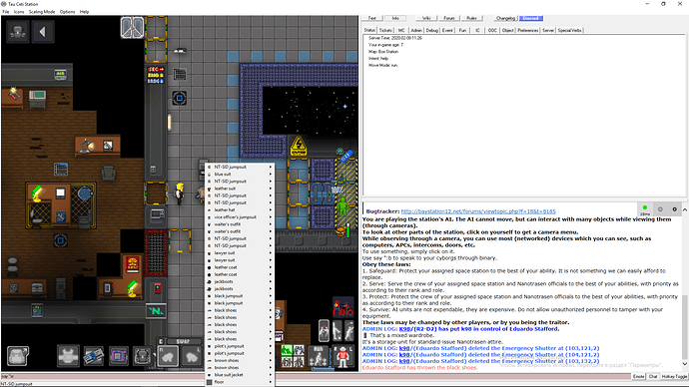This screenshot has height=387, width=689.
Task: Open the body damage zone selector doll
Action: pyautogui.click(x=343, y=356)
